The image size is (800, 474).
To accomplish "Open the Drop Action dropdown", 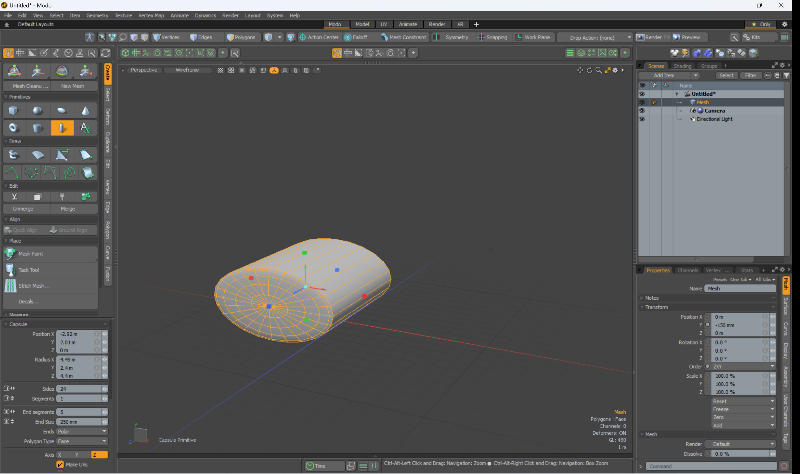I will coord(595,37).
